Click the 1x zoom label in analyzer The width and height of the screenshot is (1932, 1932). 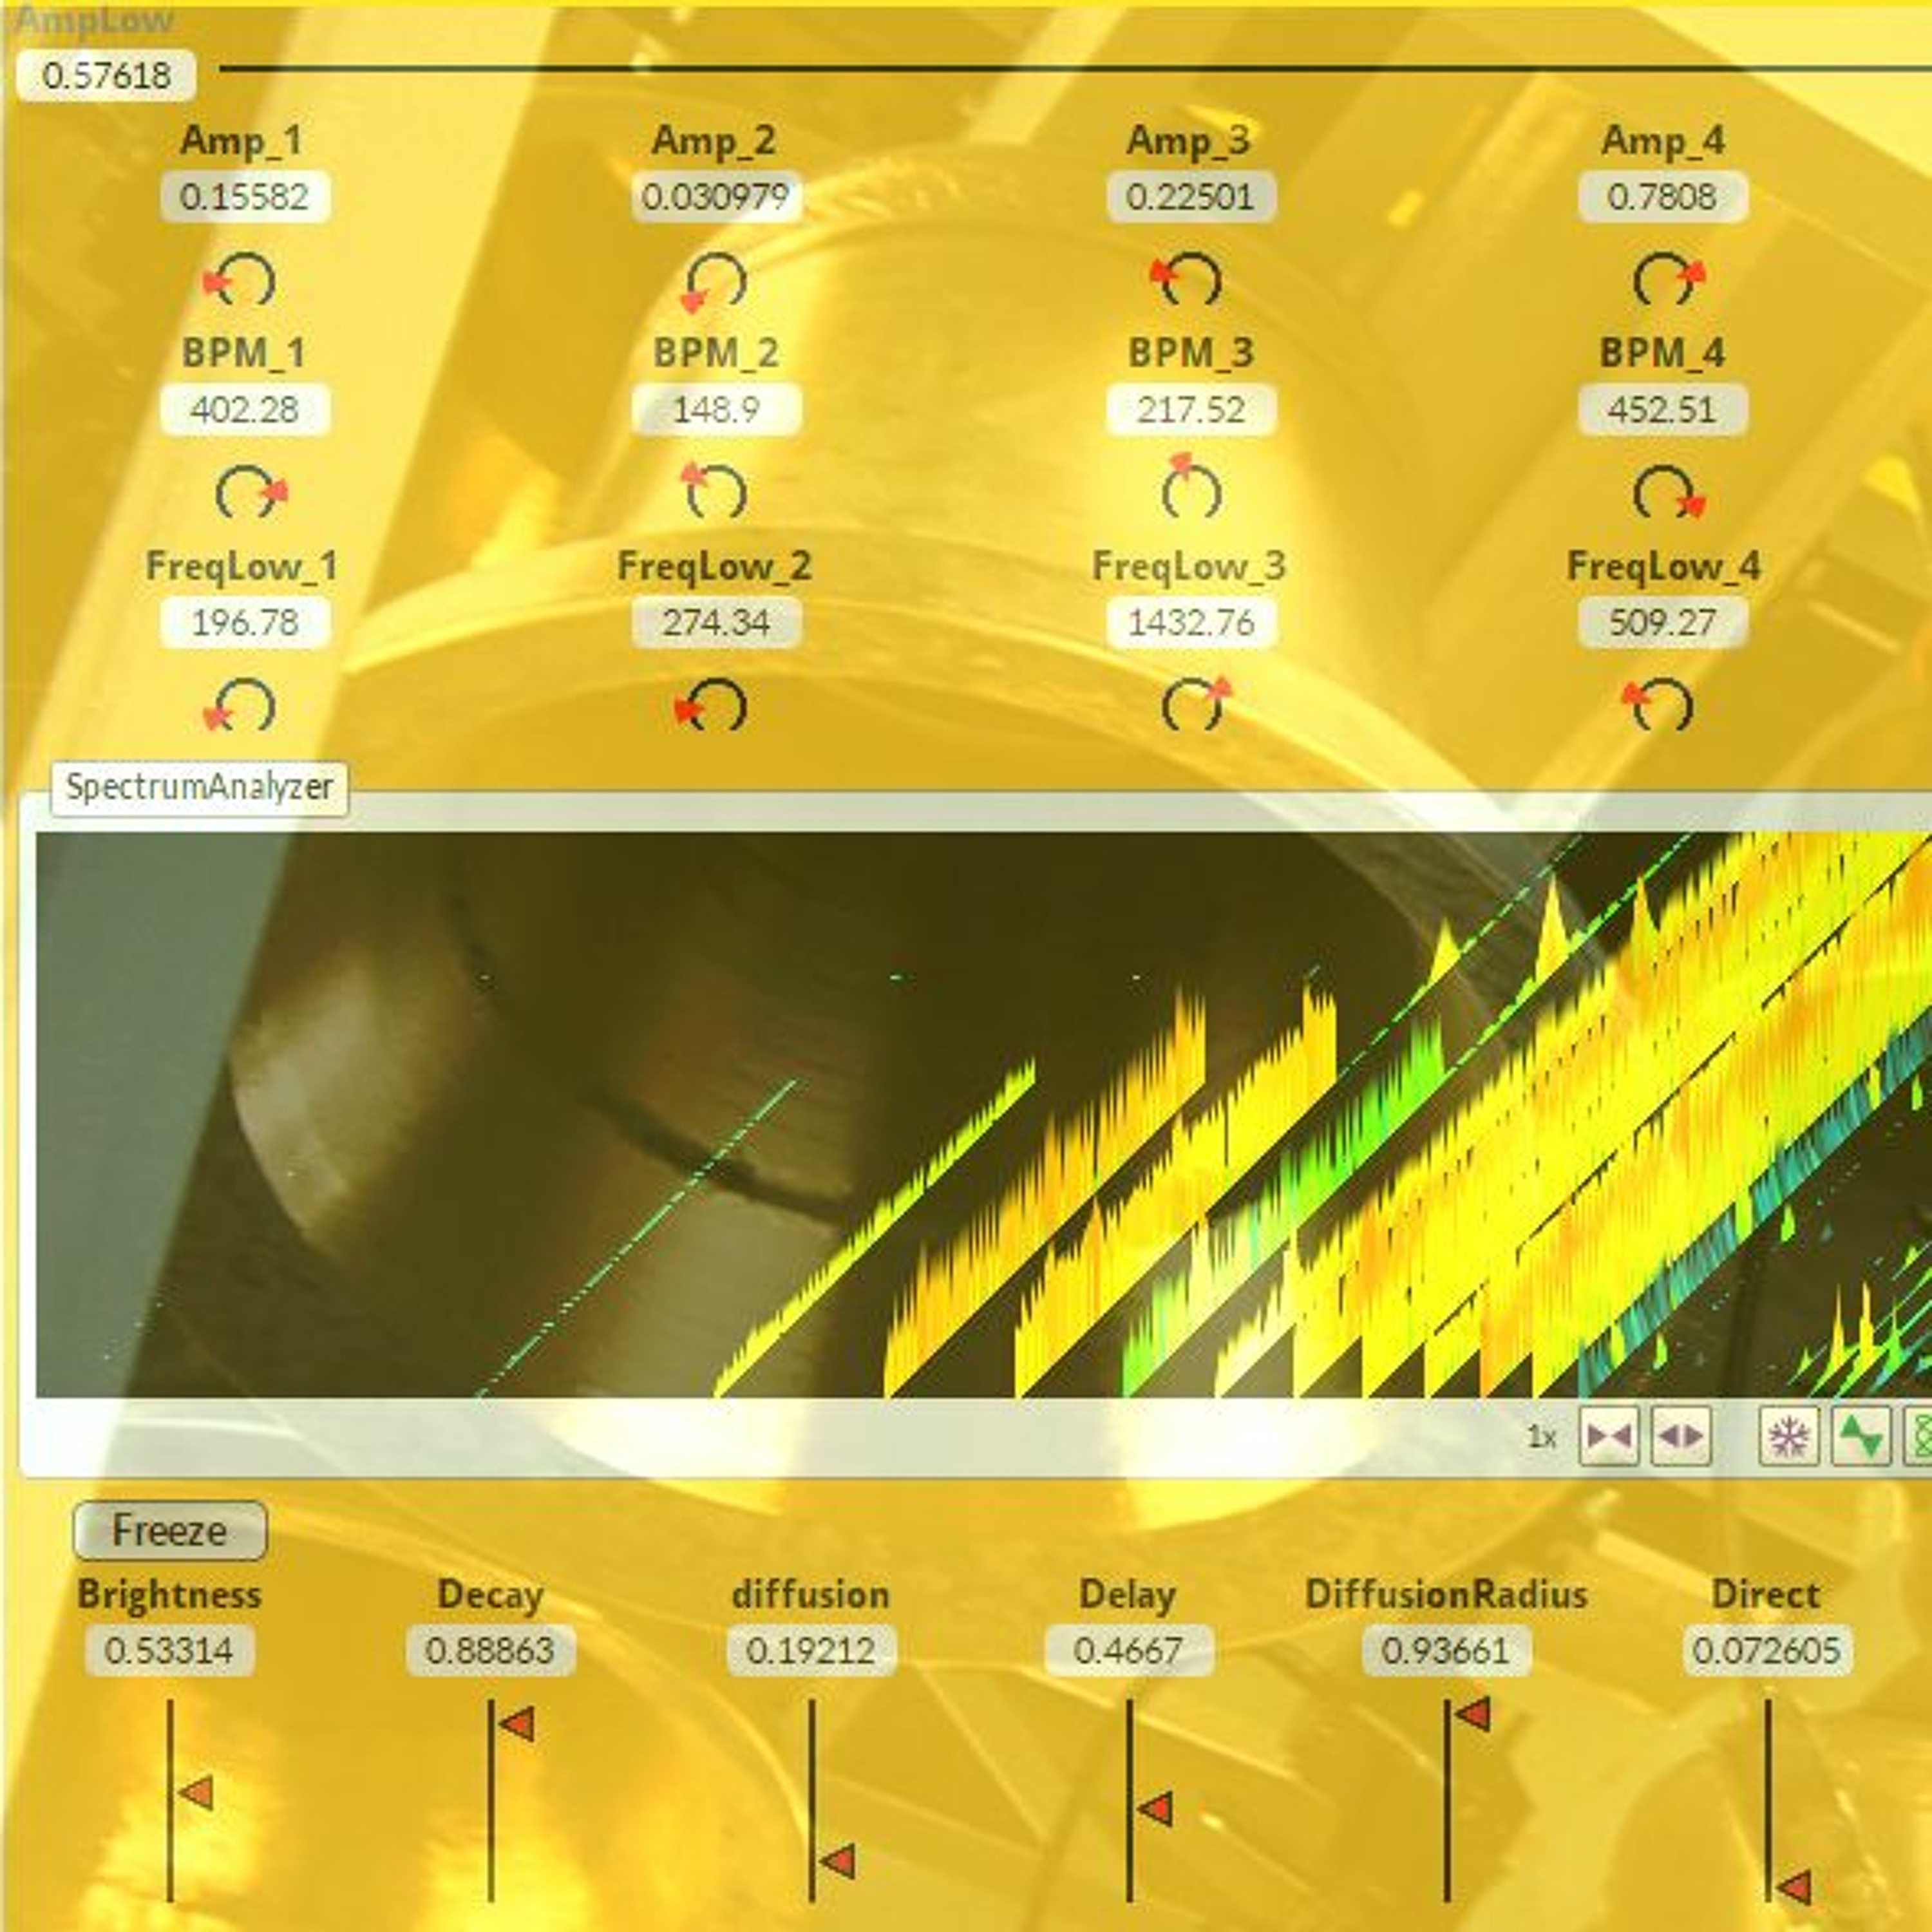pyautogui.click(x=1542, y=1437)
